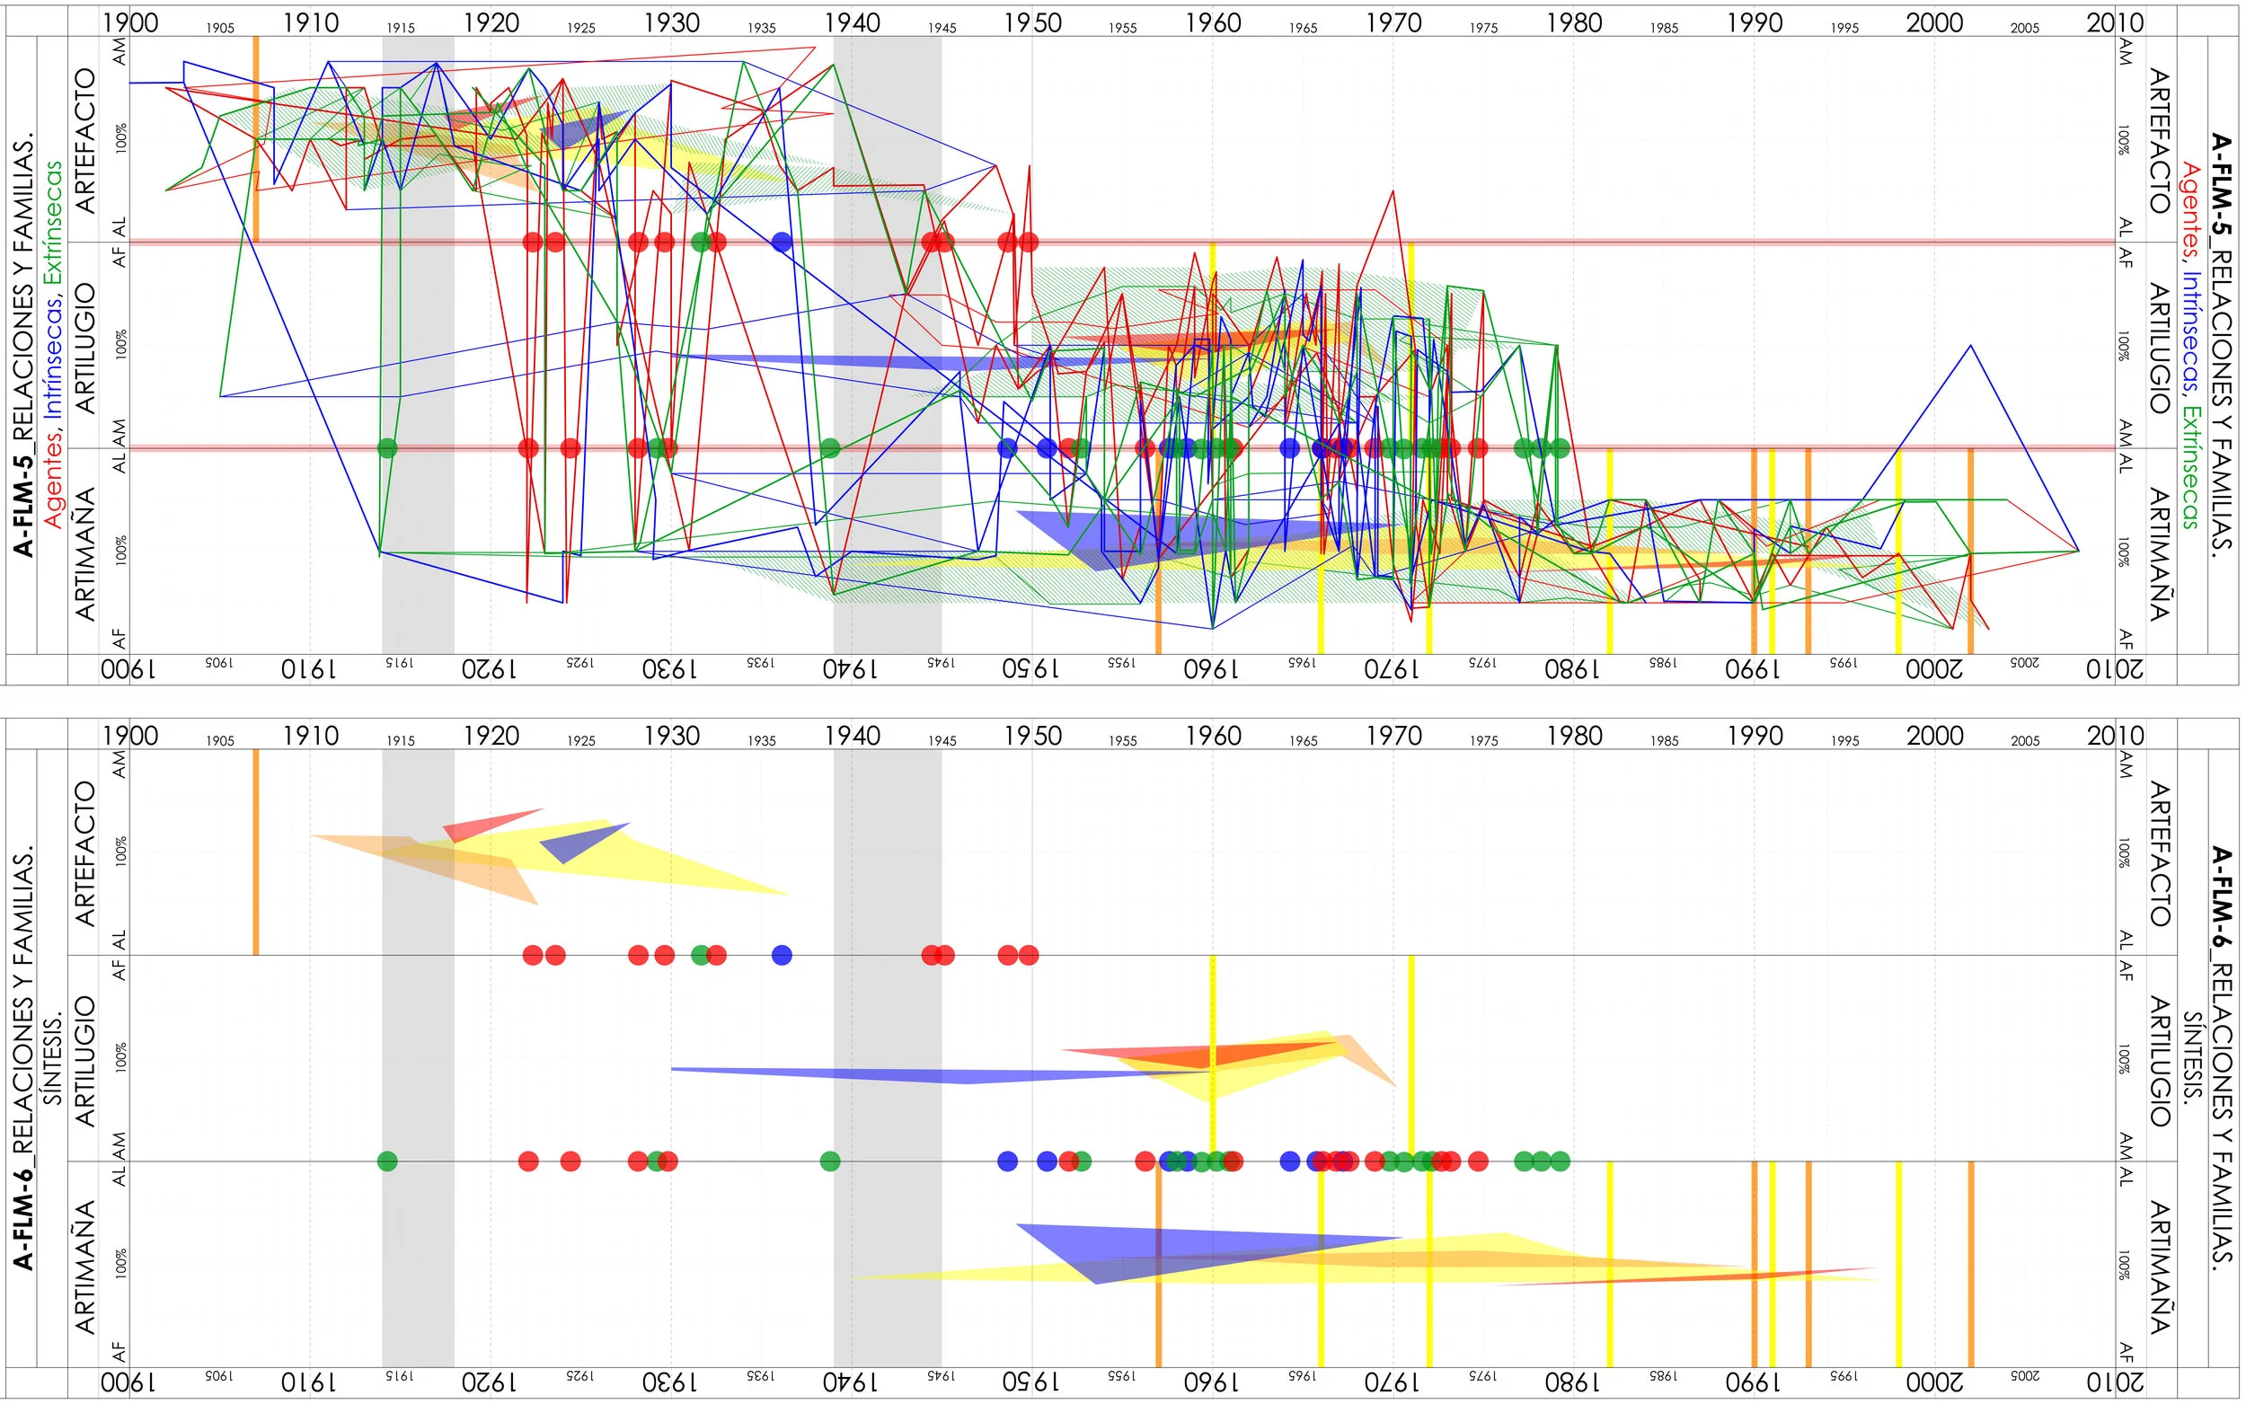Click green Extrínsecas legend word right of A-FLM-5

2190,466
